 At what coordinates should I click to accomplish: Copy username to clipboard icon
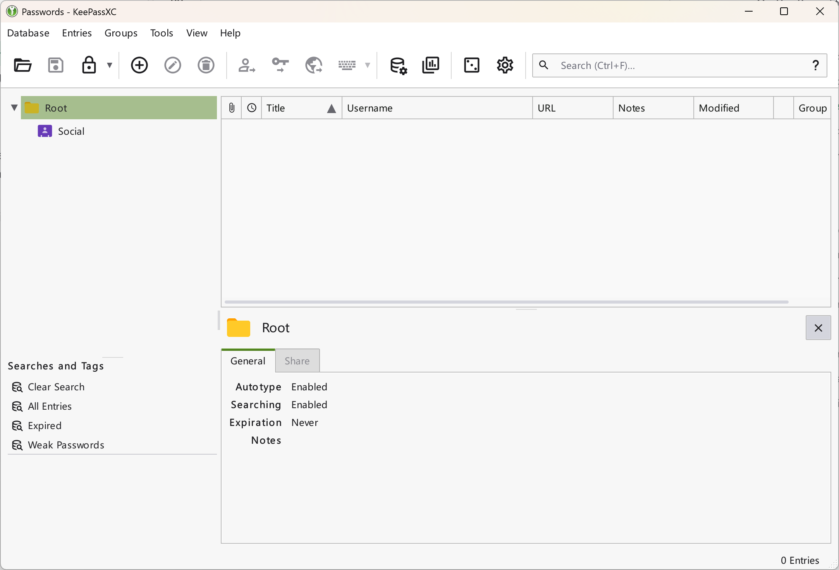247,65
